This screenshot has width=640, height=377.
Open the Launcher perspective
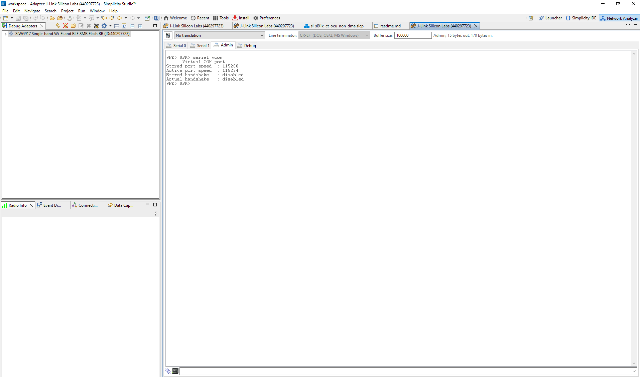[x=550, y=18]
